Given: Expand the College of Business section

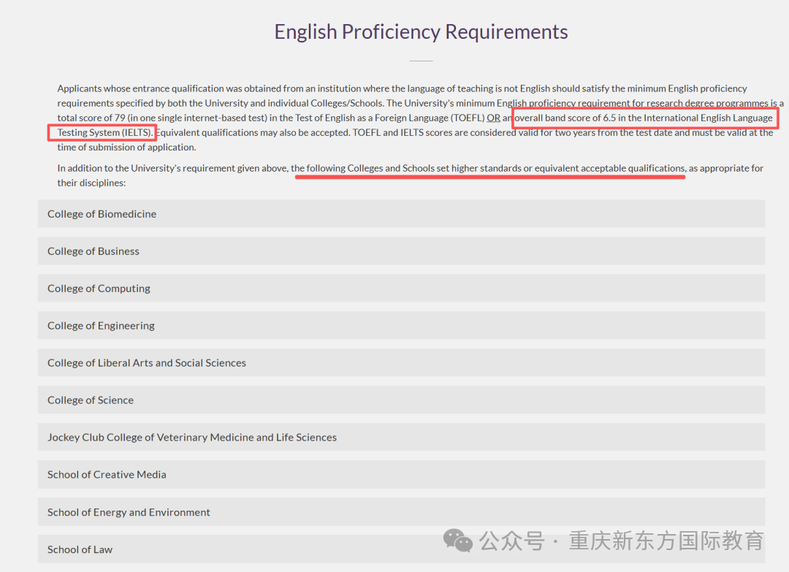Looking at the screenshot, I should tap(402, 251).
